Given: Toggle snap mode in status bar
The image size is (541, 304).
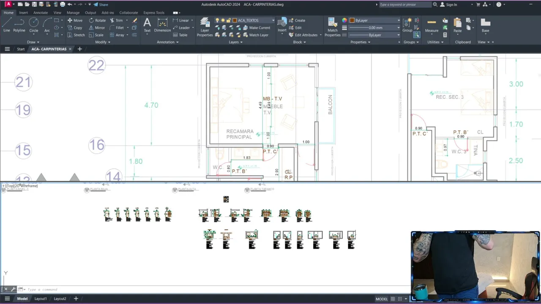Looking at the screenshot, I should pyautogui.click(x=401, y=299).
